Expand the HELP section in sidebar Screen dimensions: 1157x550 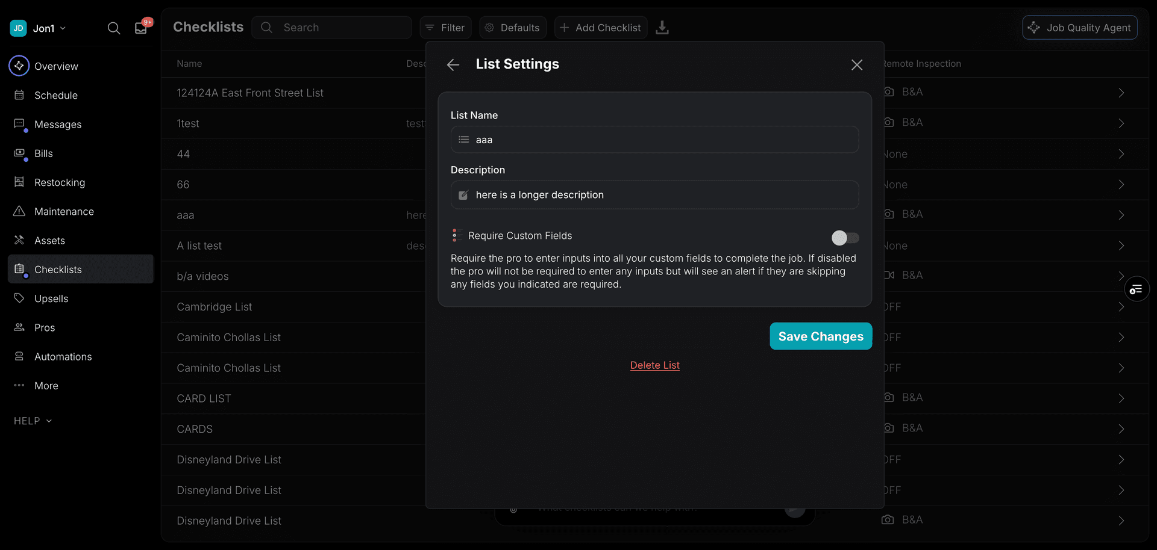pyautogui.click(x=33, y=421)
